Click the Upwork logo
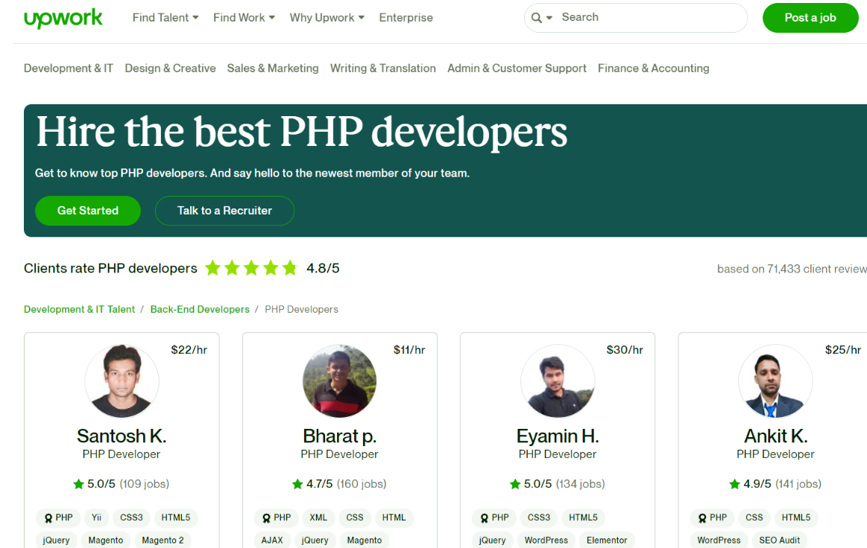The image size is (867, 548). (63, 18)
